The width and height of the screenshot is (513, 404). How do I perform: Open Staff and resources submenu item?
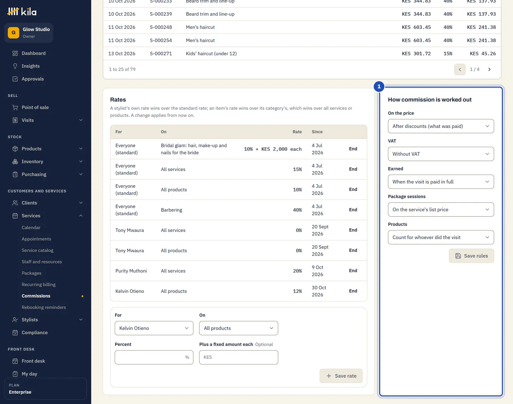[x=42, y=261]
